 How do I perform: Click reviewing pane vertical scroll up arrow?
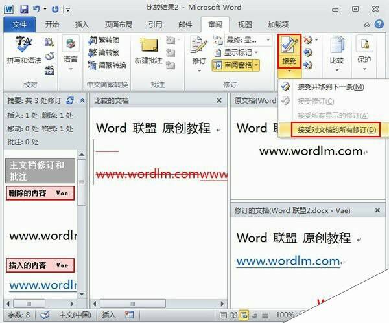tap(82, 155)
